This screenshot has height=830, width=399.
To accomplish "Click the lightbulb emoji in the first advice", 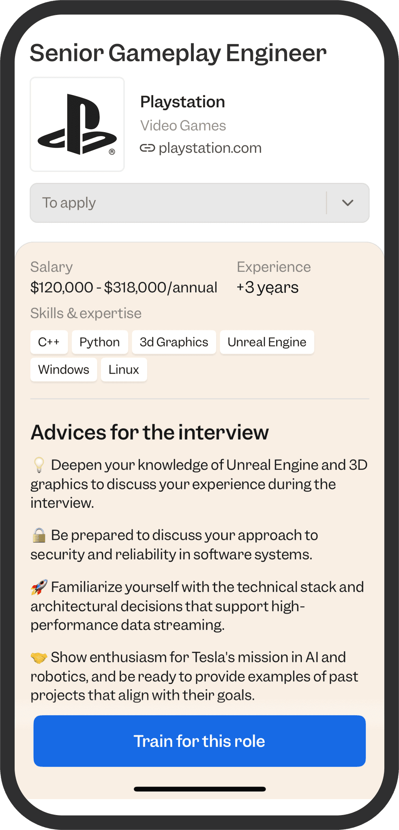I will coord(39,465).
